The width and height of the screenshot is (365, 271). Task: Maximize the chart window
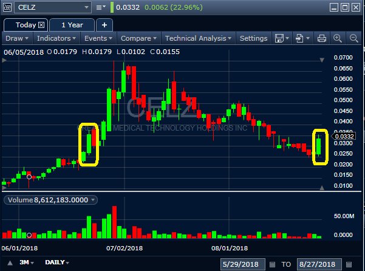[345, 7]
